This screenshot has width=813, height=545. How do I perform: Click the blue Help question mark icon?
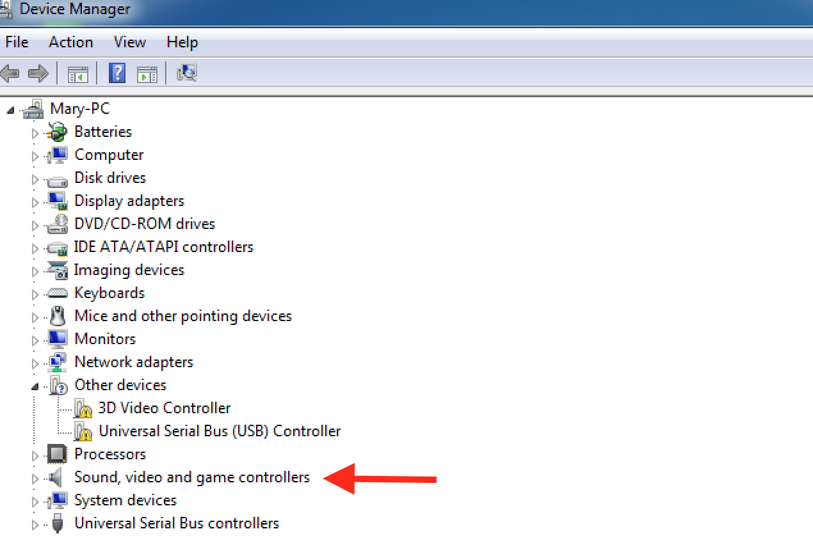pos(117,73)
